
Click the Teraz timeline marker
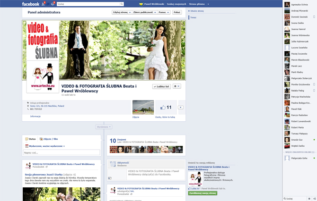[193, 17]
